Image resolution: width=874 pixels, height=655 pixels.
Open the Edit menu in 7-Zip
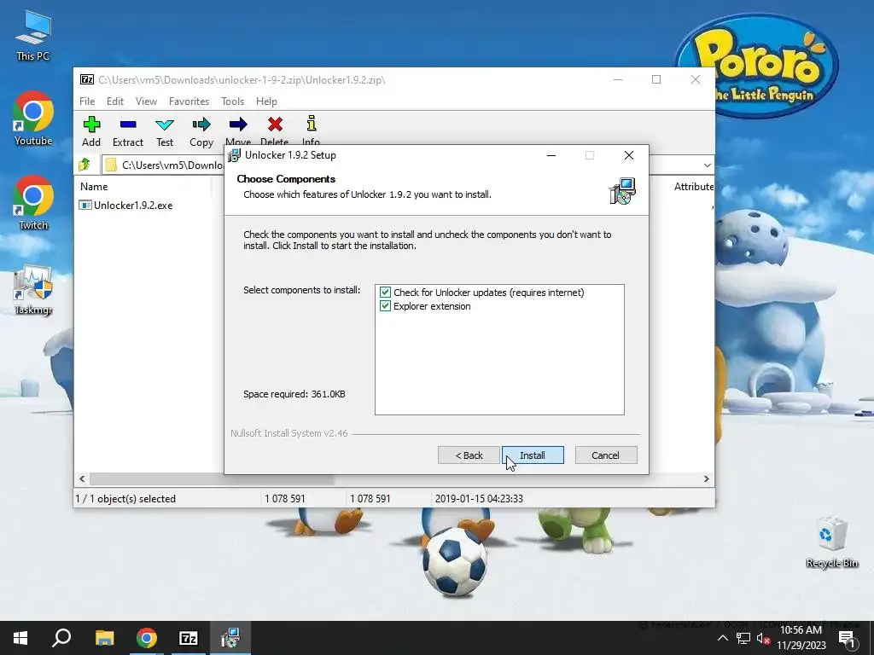(x=115, y=101)
